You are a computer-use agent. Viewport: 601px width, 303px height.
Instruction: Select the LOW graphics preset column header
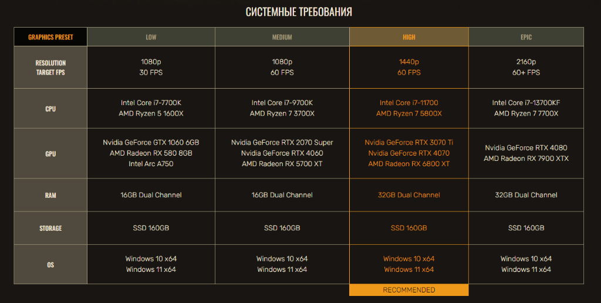[x=151, y=37]
